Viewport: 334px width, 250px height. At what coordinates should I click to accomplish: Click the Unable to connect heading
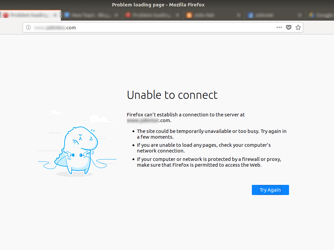[x=172, y=95]
